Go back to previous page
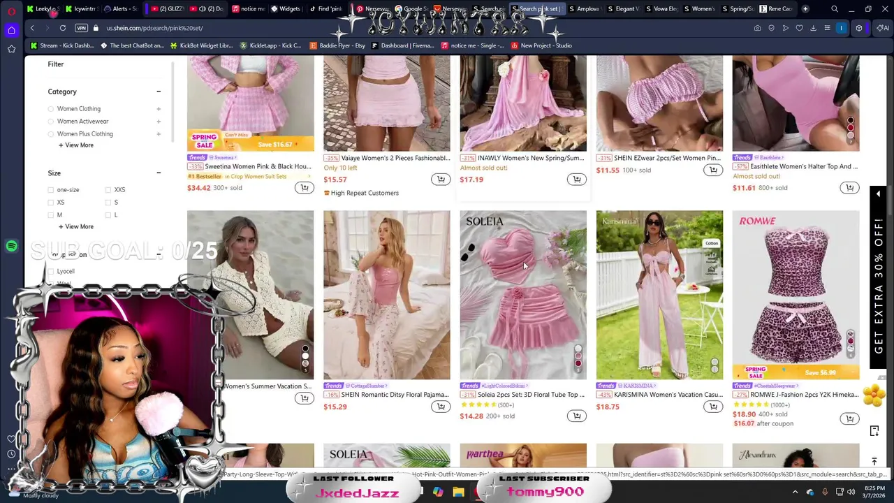The image size is (894, 503). 32,28
